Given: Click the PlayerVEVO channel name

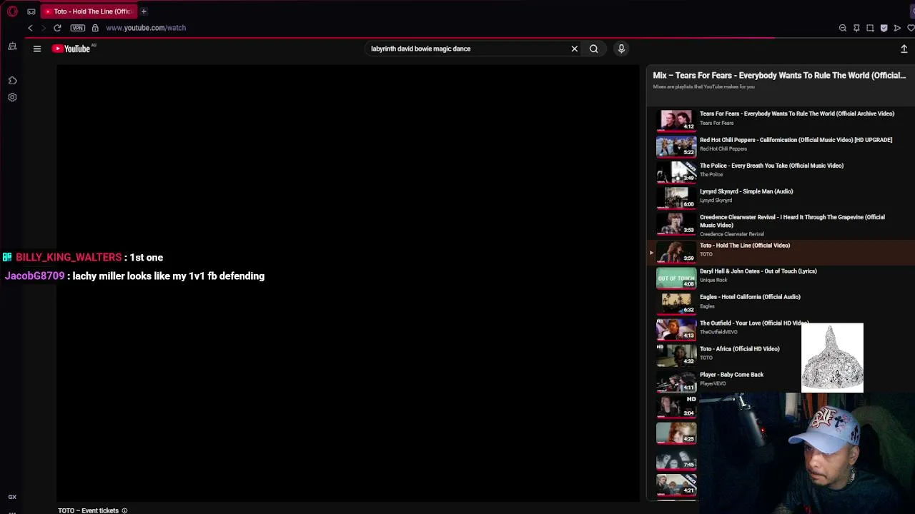Looking at the screenshot, I should tap(713, 383).
